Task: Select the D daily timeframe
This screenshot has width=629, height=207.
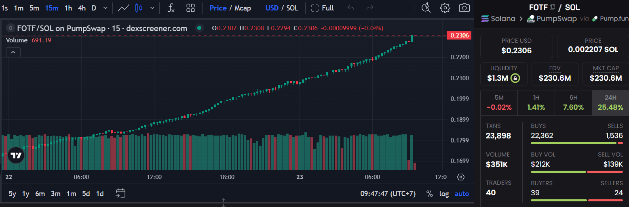Action: pyautogui.click(x=94, y=8)
